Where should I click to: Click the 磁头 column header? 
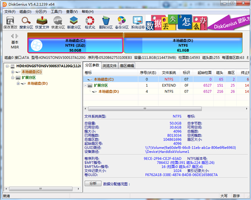[x=219, y=73]
